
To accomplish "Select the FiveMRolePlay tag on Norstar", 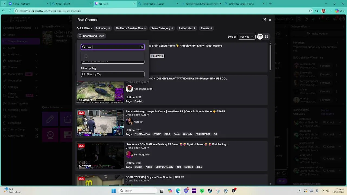I will point(142,134).
